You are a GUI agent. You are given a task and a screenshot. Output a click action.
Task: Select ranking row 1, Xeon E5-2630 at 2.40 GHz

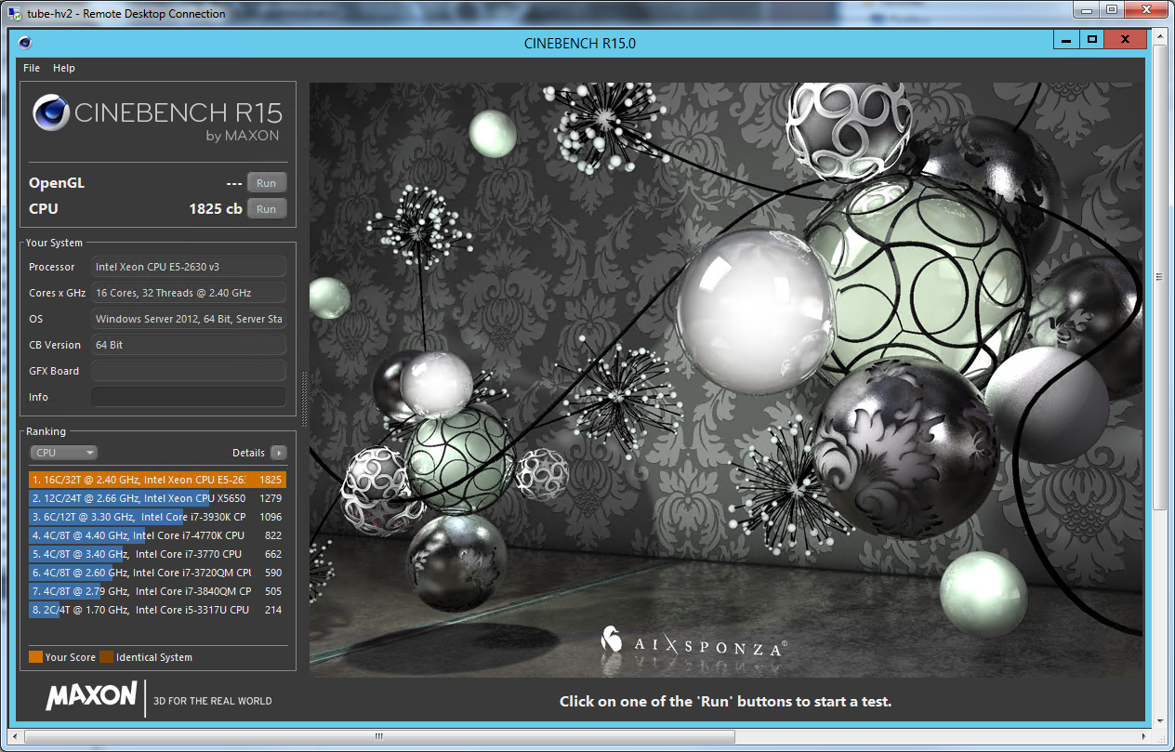pyautogui.click(x=157, y=480)
